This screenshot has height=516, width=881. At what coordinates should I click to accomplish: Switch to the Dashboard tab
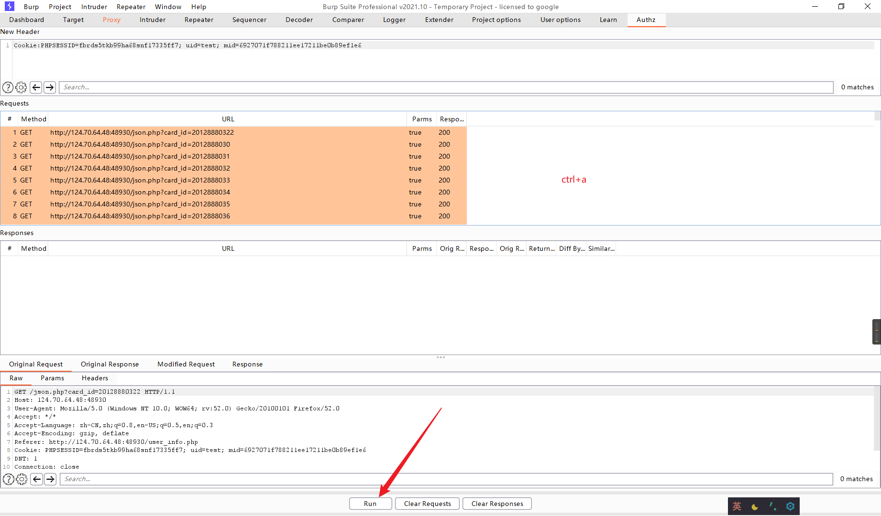coord(27,20)
